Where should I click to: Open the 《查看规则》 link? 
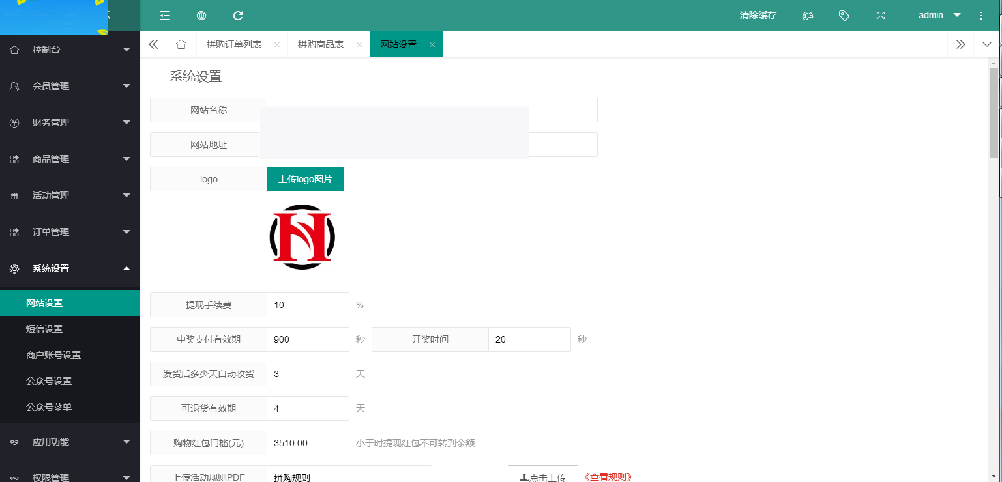coord(608,476)
